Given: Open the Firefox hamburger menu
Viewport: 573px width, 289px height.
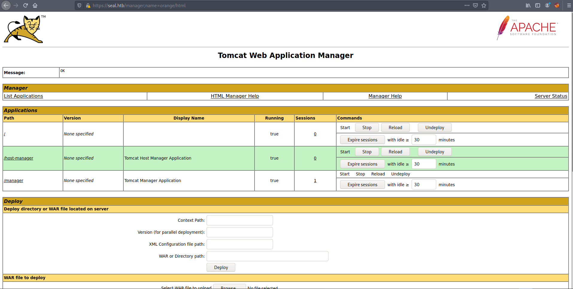Looking at the screenshot, I should pos(569,5).
